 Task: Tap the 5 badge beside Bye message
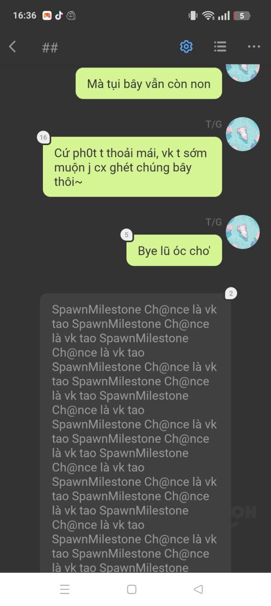126,235
